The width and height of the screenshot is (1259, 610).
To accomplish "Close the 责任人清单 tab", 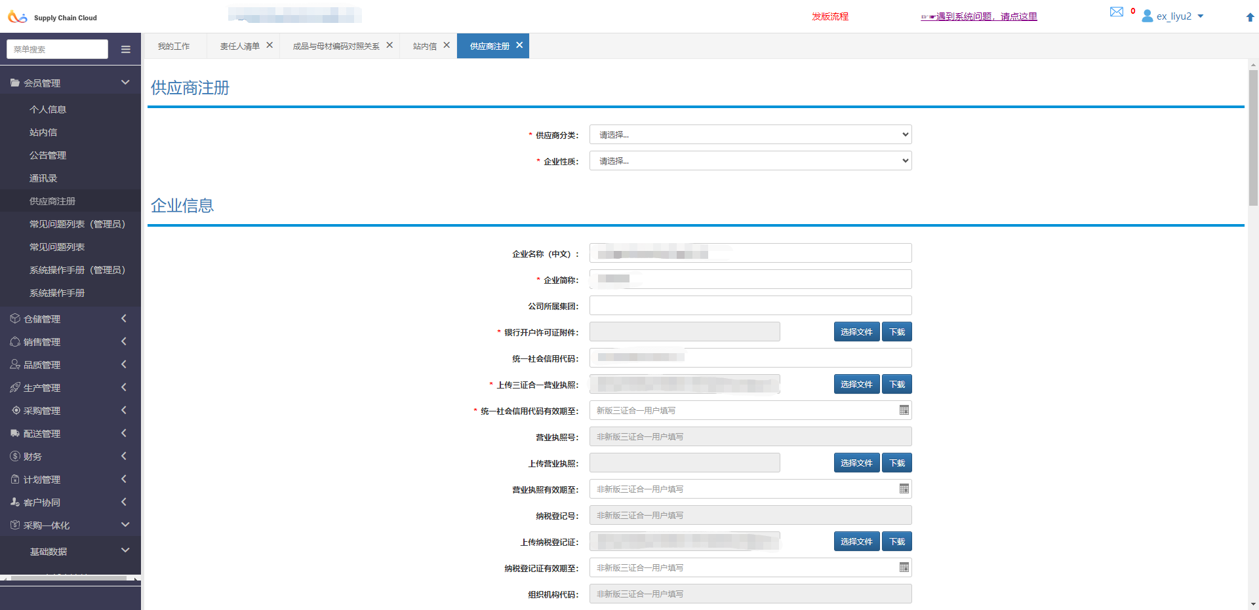I will point(270,45).
